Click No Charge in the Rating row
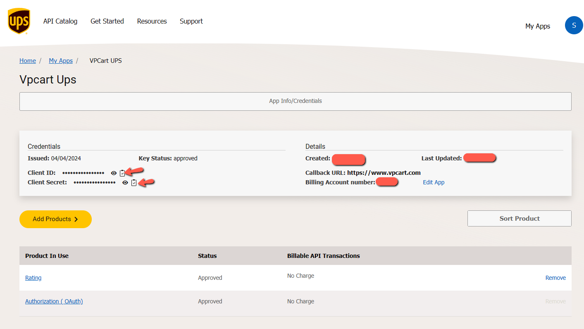Image resolution: width=584 pixels, height=329 pixels. pos(300,276)
